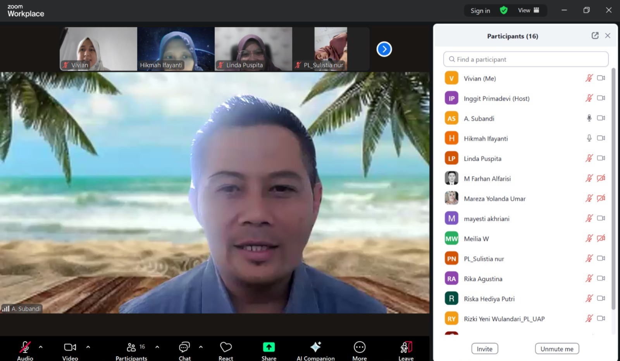Image resolution: width=620 pixels, height=361 pixels.
Task: Click the Leave meeting icon
Action: [406, 347]
